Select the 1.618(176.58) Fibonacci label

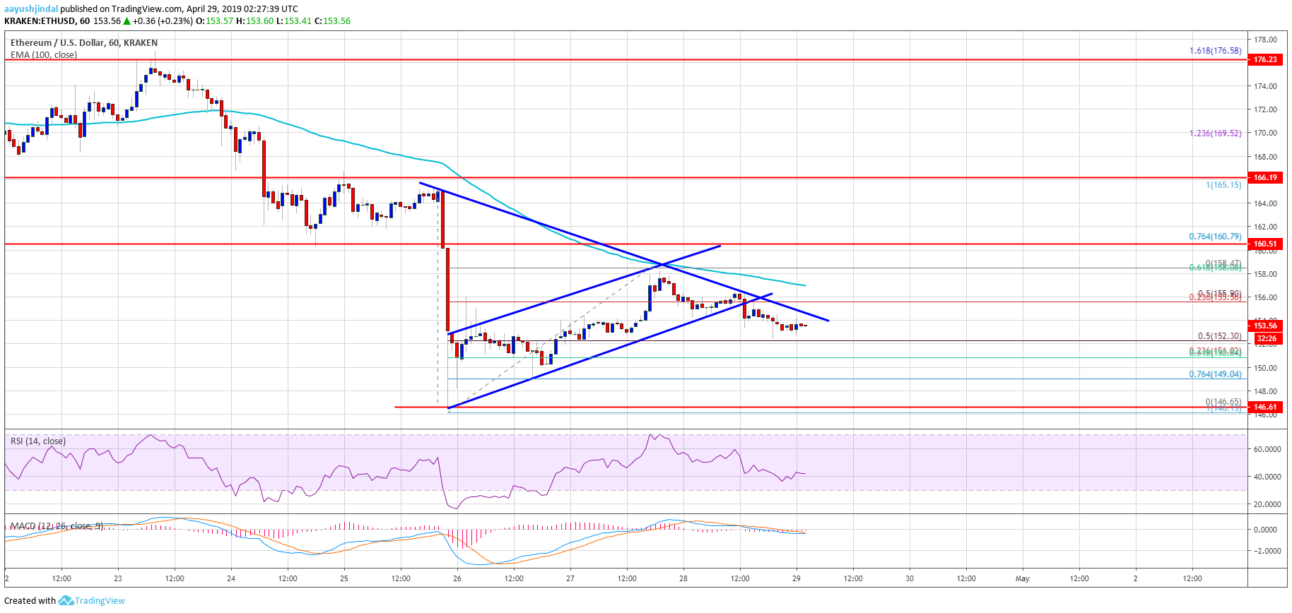pyautogui.click(x=1215, y=51)
